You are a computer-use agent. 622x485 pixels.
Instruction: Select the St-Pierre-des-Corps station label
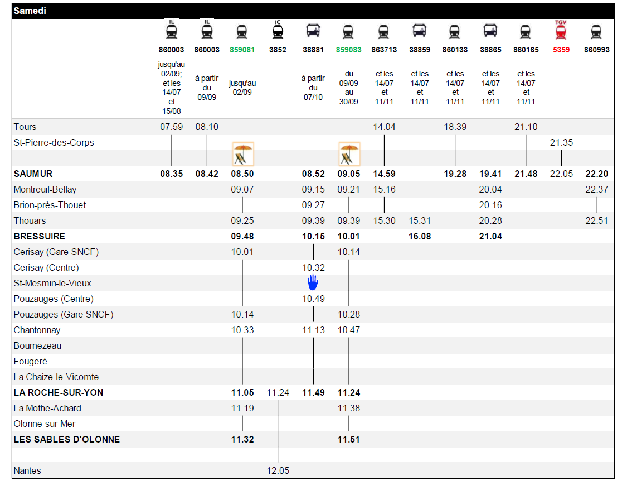(54, 142)
